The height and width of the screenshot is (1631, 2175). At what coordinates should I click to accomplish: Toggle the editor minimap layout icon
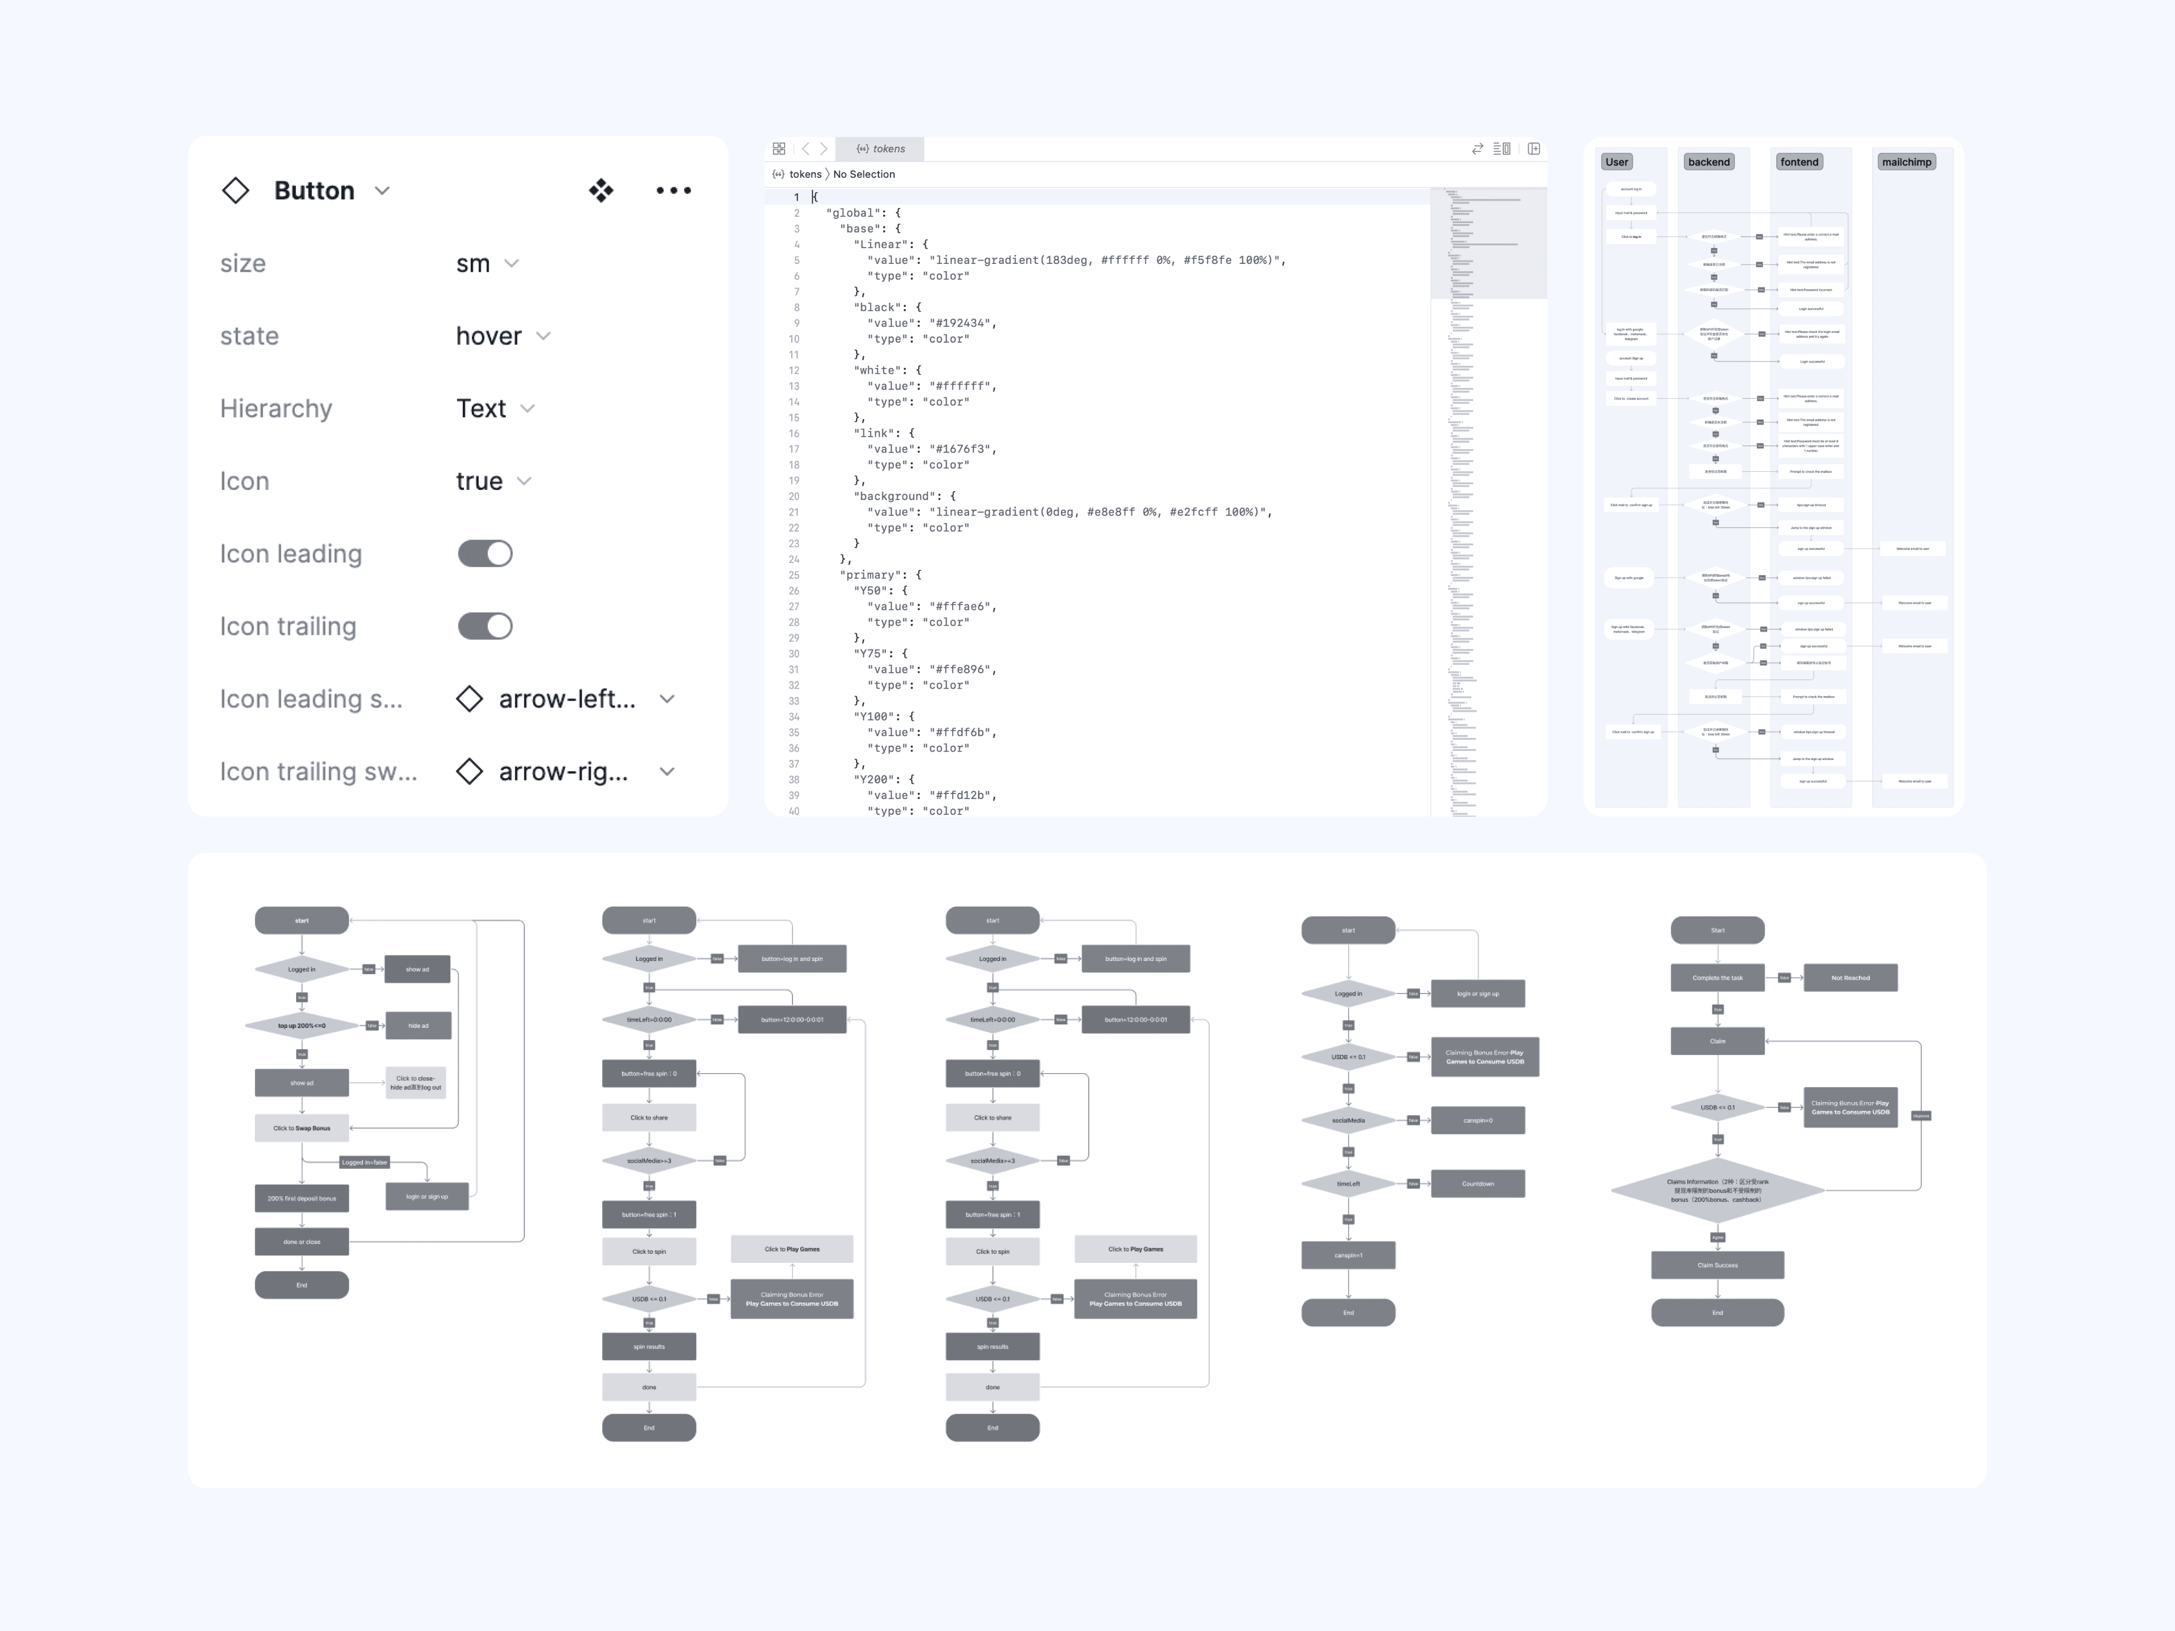coord(1502,148)
